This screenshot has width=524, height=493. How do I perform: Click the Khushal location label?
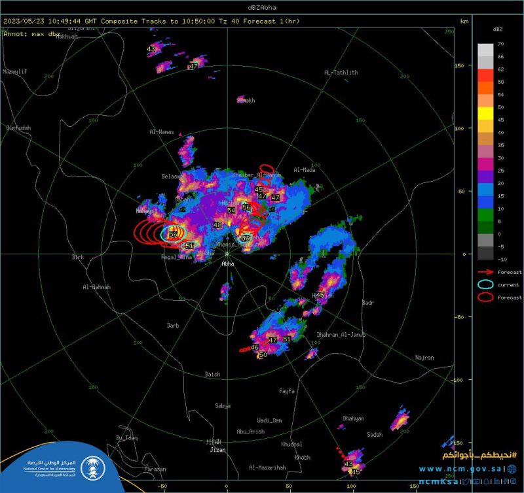tap(291, 444)
